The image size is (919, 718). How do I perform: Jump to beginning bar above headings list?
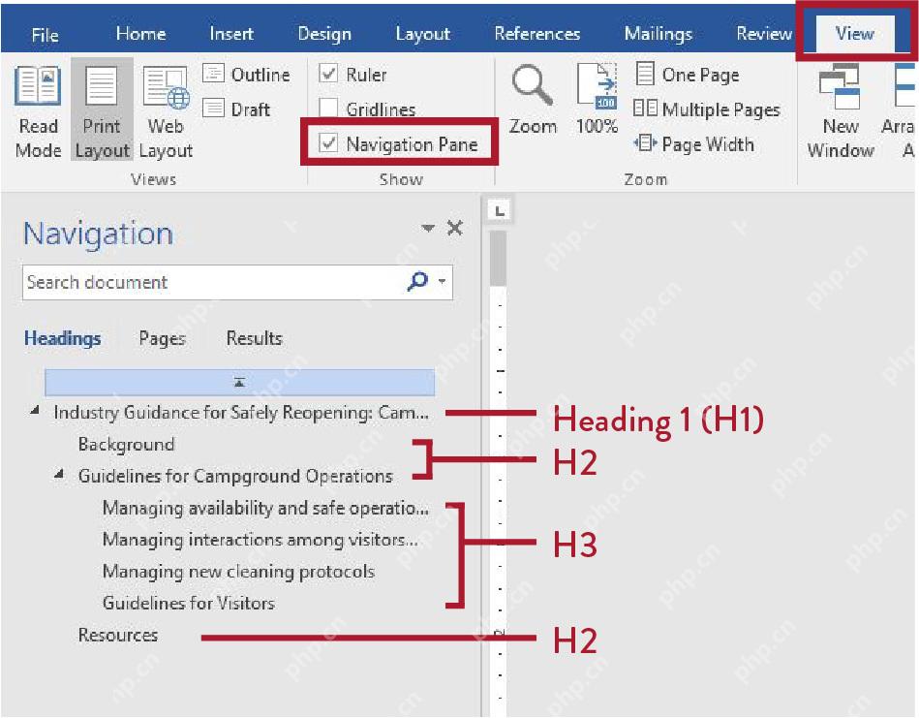(x=240, y=383)
